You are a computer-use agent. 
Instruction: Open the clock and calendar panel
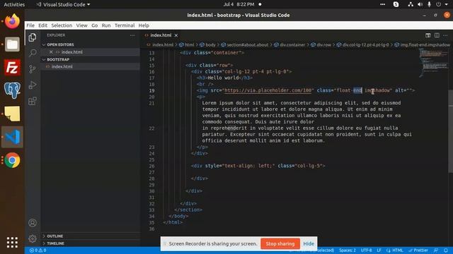[x=239, y=4]
